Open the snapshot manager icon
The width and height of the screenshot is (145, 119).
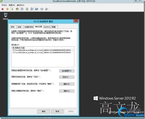pos(32,9)
